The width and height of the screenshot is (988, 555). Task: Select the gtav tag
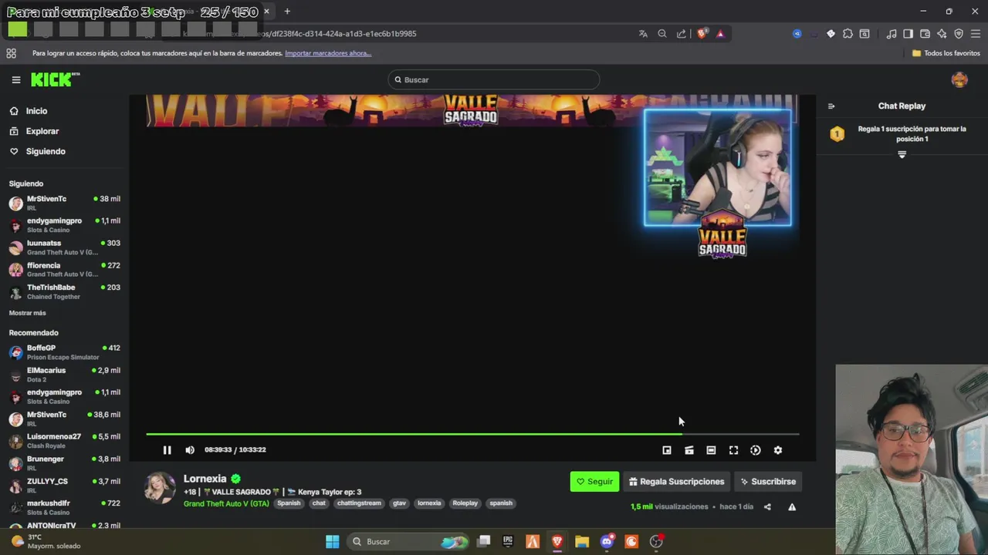(399, 503)
